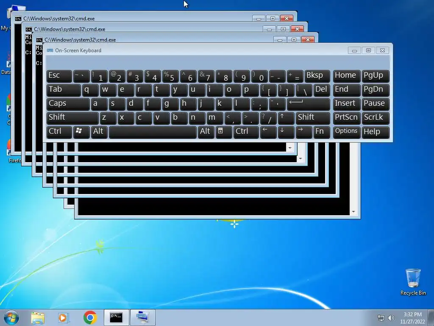Tap the Tab key on the keyboard
The height and width of the screenshot is (326, 434).
[x=64, y=90]
